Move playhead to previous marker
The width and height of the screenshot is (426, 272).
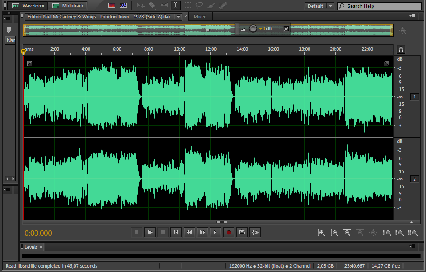[x=176, y=232]
